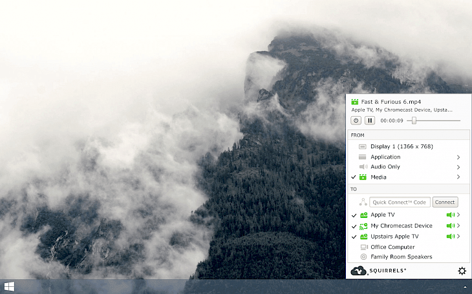Image resolution: width=472 pixels, height=294 pixels.
Task: Click the Application window icon
Action: pos(363,157)
